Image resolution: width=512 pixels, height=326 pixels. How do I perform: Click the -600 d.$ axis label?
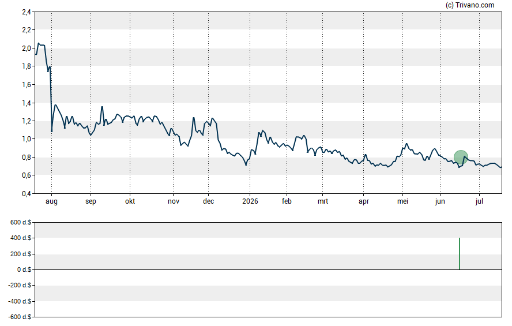[20, 317]
